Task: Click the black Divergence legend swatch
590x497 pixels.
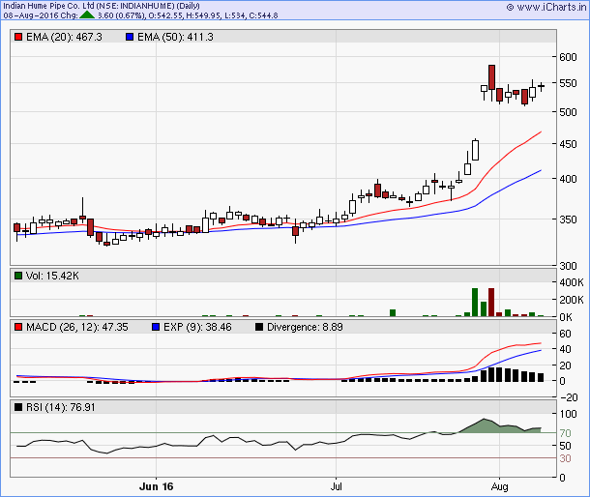Action: [x=259, y=327]
